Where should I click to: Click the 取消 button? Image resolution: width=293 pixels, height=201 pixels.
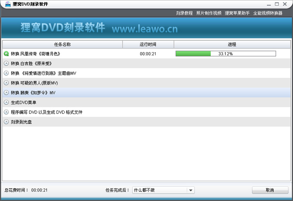pos(270,190)
